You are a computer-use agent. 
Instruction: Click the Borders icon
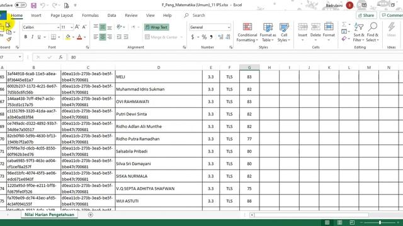pyautogui.click(x=54, y=37)
